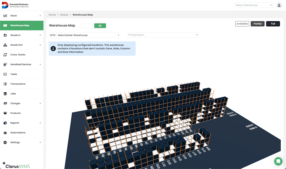Open Tasks menu item
Screen dimensions: 286x169
(22, 74)
